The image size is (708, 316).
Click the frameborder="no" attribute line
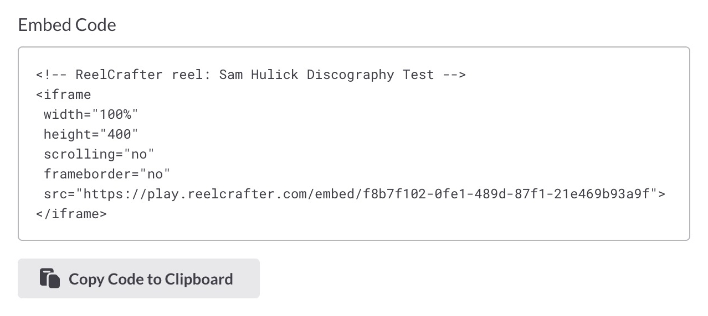(107, 174)
